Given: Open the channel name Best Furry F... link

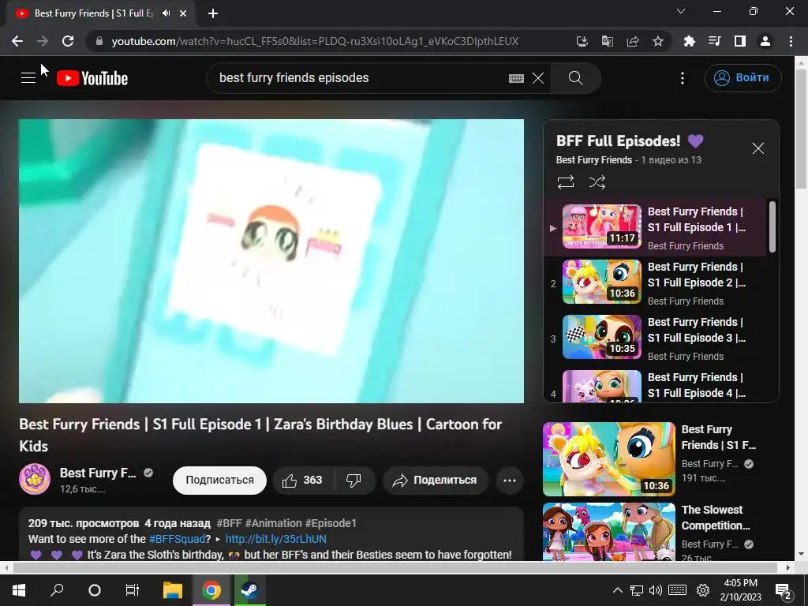Looking at the screenshot, I should [x=98, y=473].
